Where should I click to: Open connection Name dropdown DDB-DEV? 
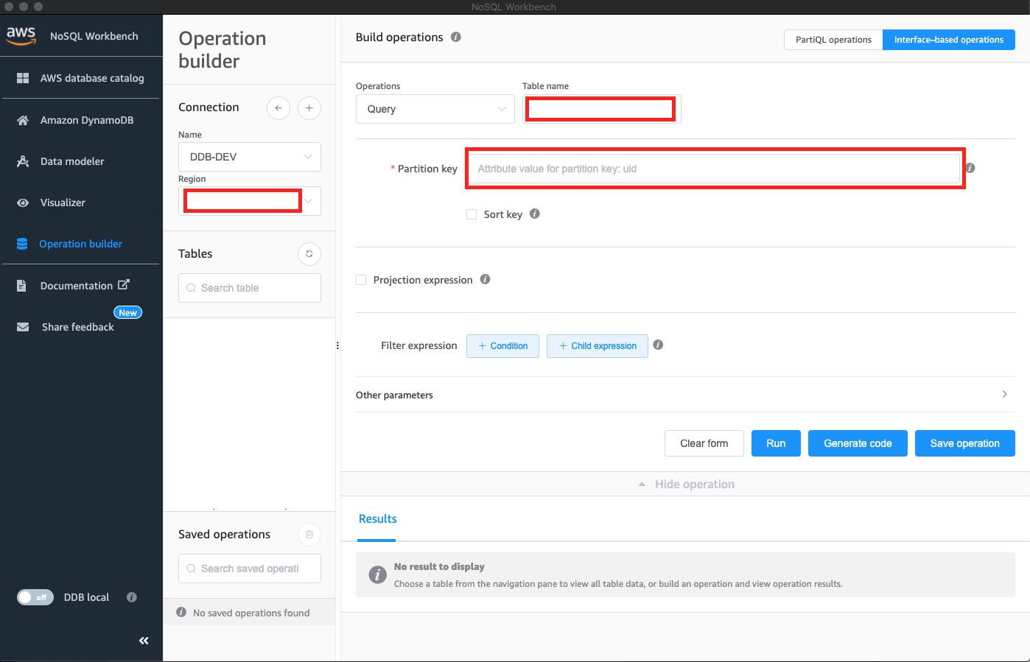click(250, 157)
